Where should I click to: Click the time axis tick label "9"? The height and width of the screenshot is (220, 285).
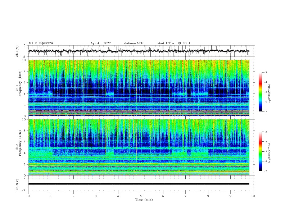tap(230, 196)
